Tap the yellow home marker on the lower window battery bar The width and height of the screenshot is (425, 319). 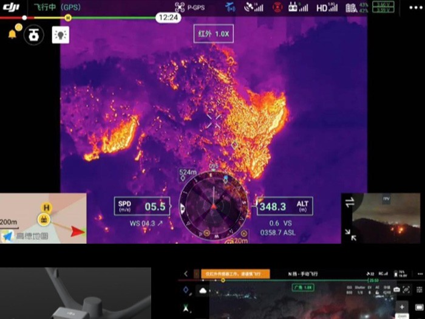tap(223, 280)
